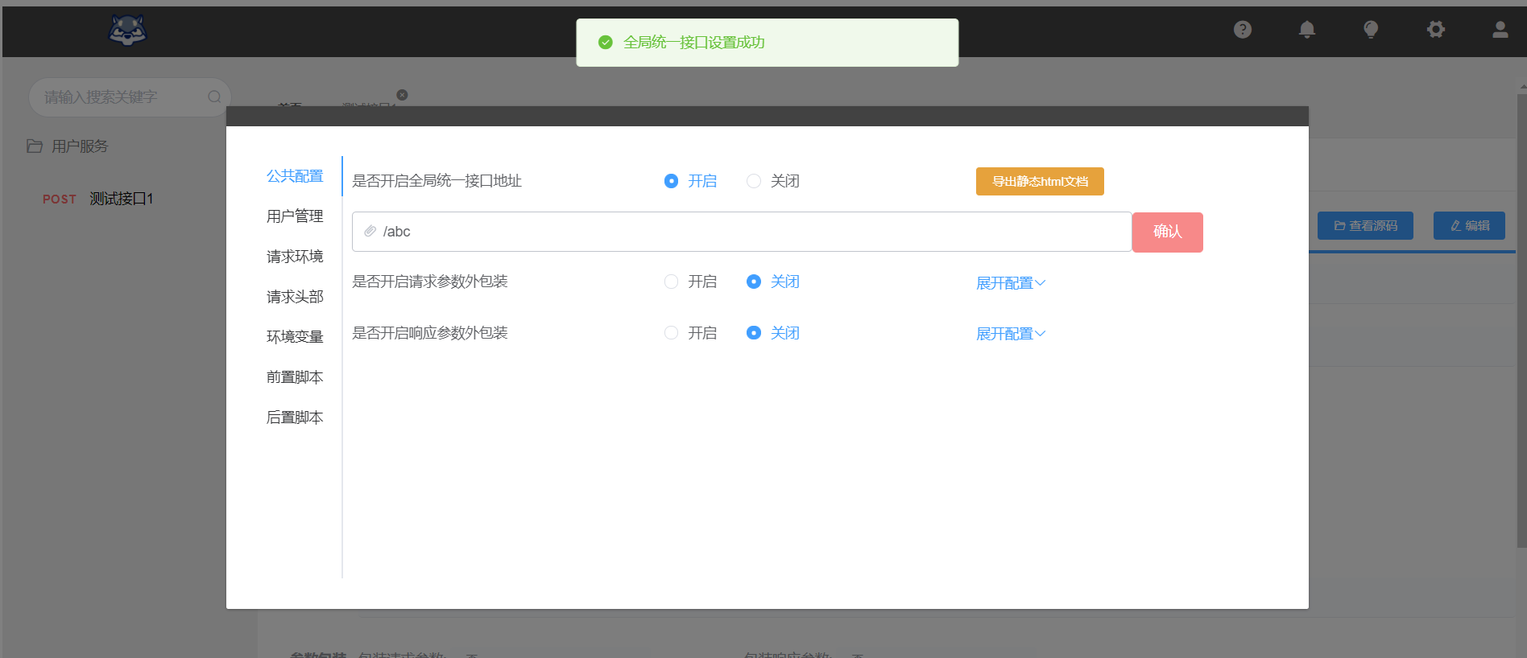
Task: Click the 编辑 button
Action: (1469, 226)
